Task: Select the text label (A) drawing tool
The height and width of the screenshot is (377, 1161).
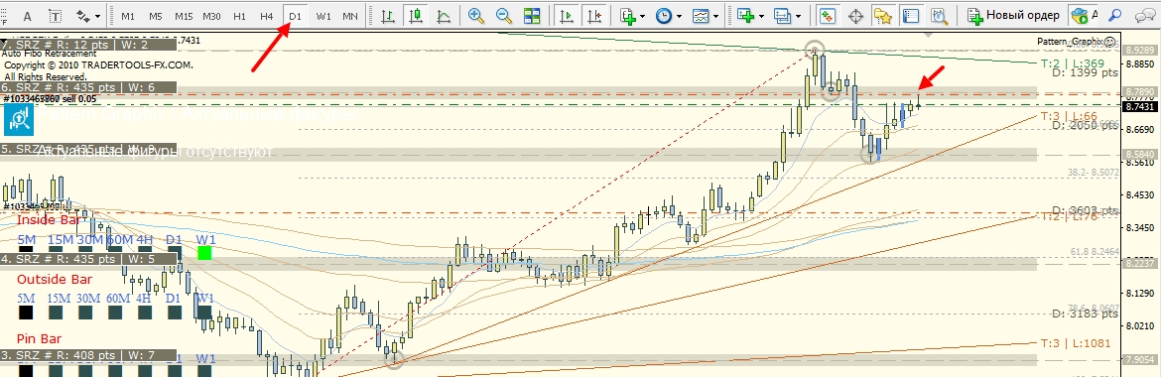Action: tap(27, 15)
